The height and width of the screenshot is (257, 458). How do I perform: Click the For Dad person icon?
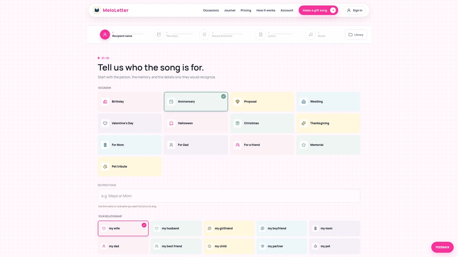click(171, 145)
